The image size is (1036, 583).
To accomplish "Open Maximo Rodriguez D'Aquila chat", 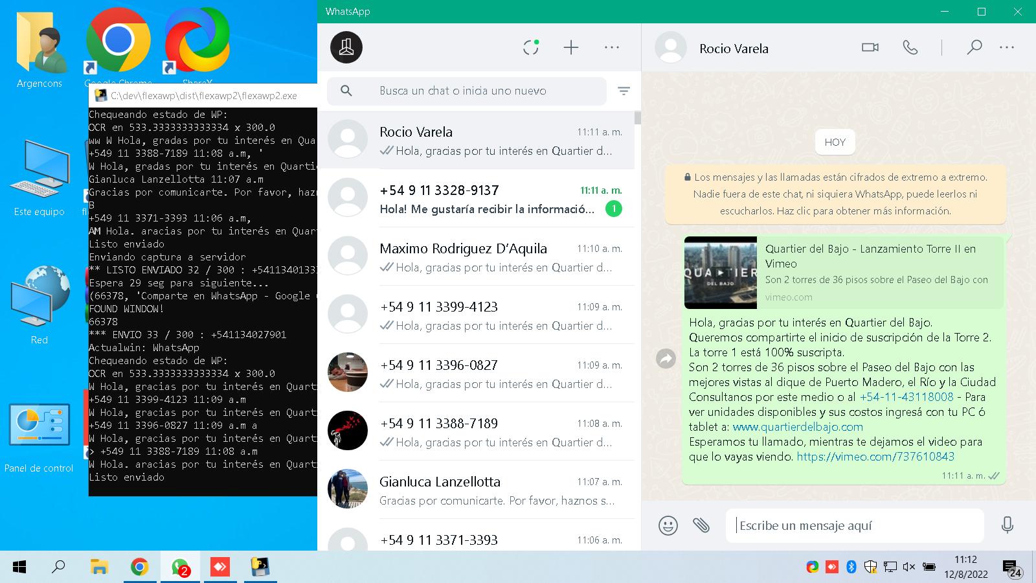I will pos(476,257).
